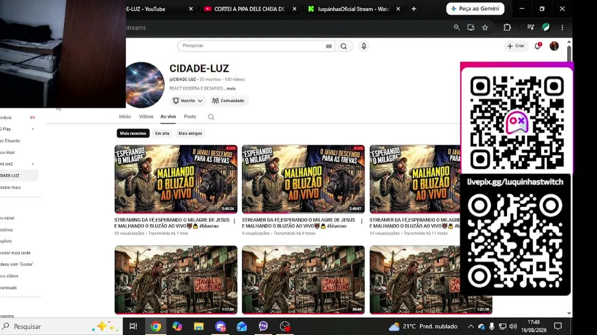Open Task View on the taskbar
Viewport: 597px width, 335px height.
click(x=133, y=327)
